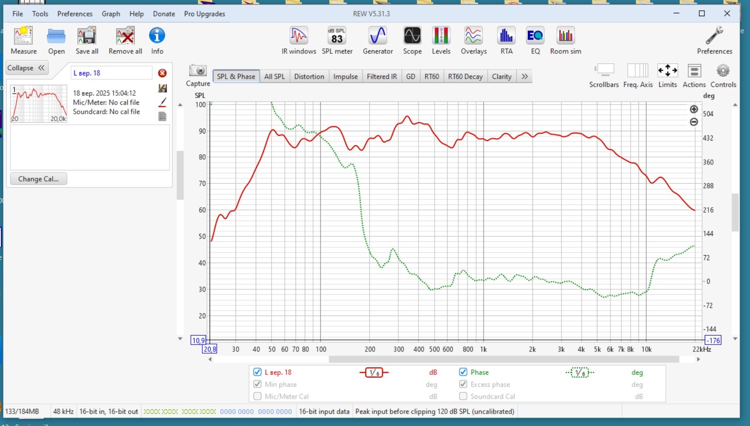Open Preferences wrench icon

point(715,41)
